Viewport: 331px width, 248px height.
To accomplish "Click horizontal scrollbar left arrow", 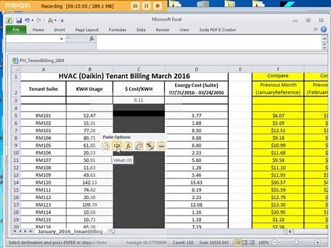I will pyautogui.click(x=290, y=231).
